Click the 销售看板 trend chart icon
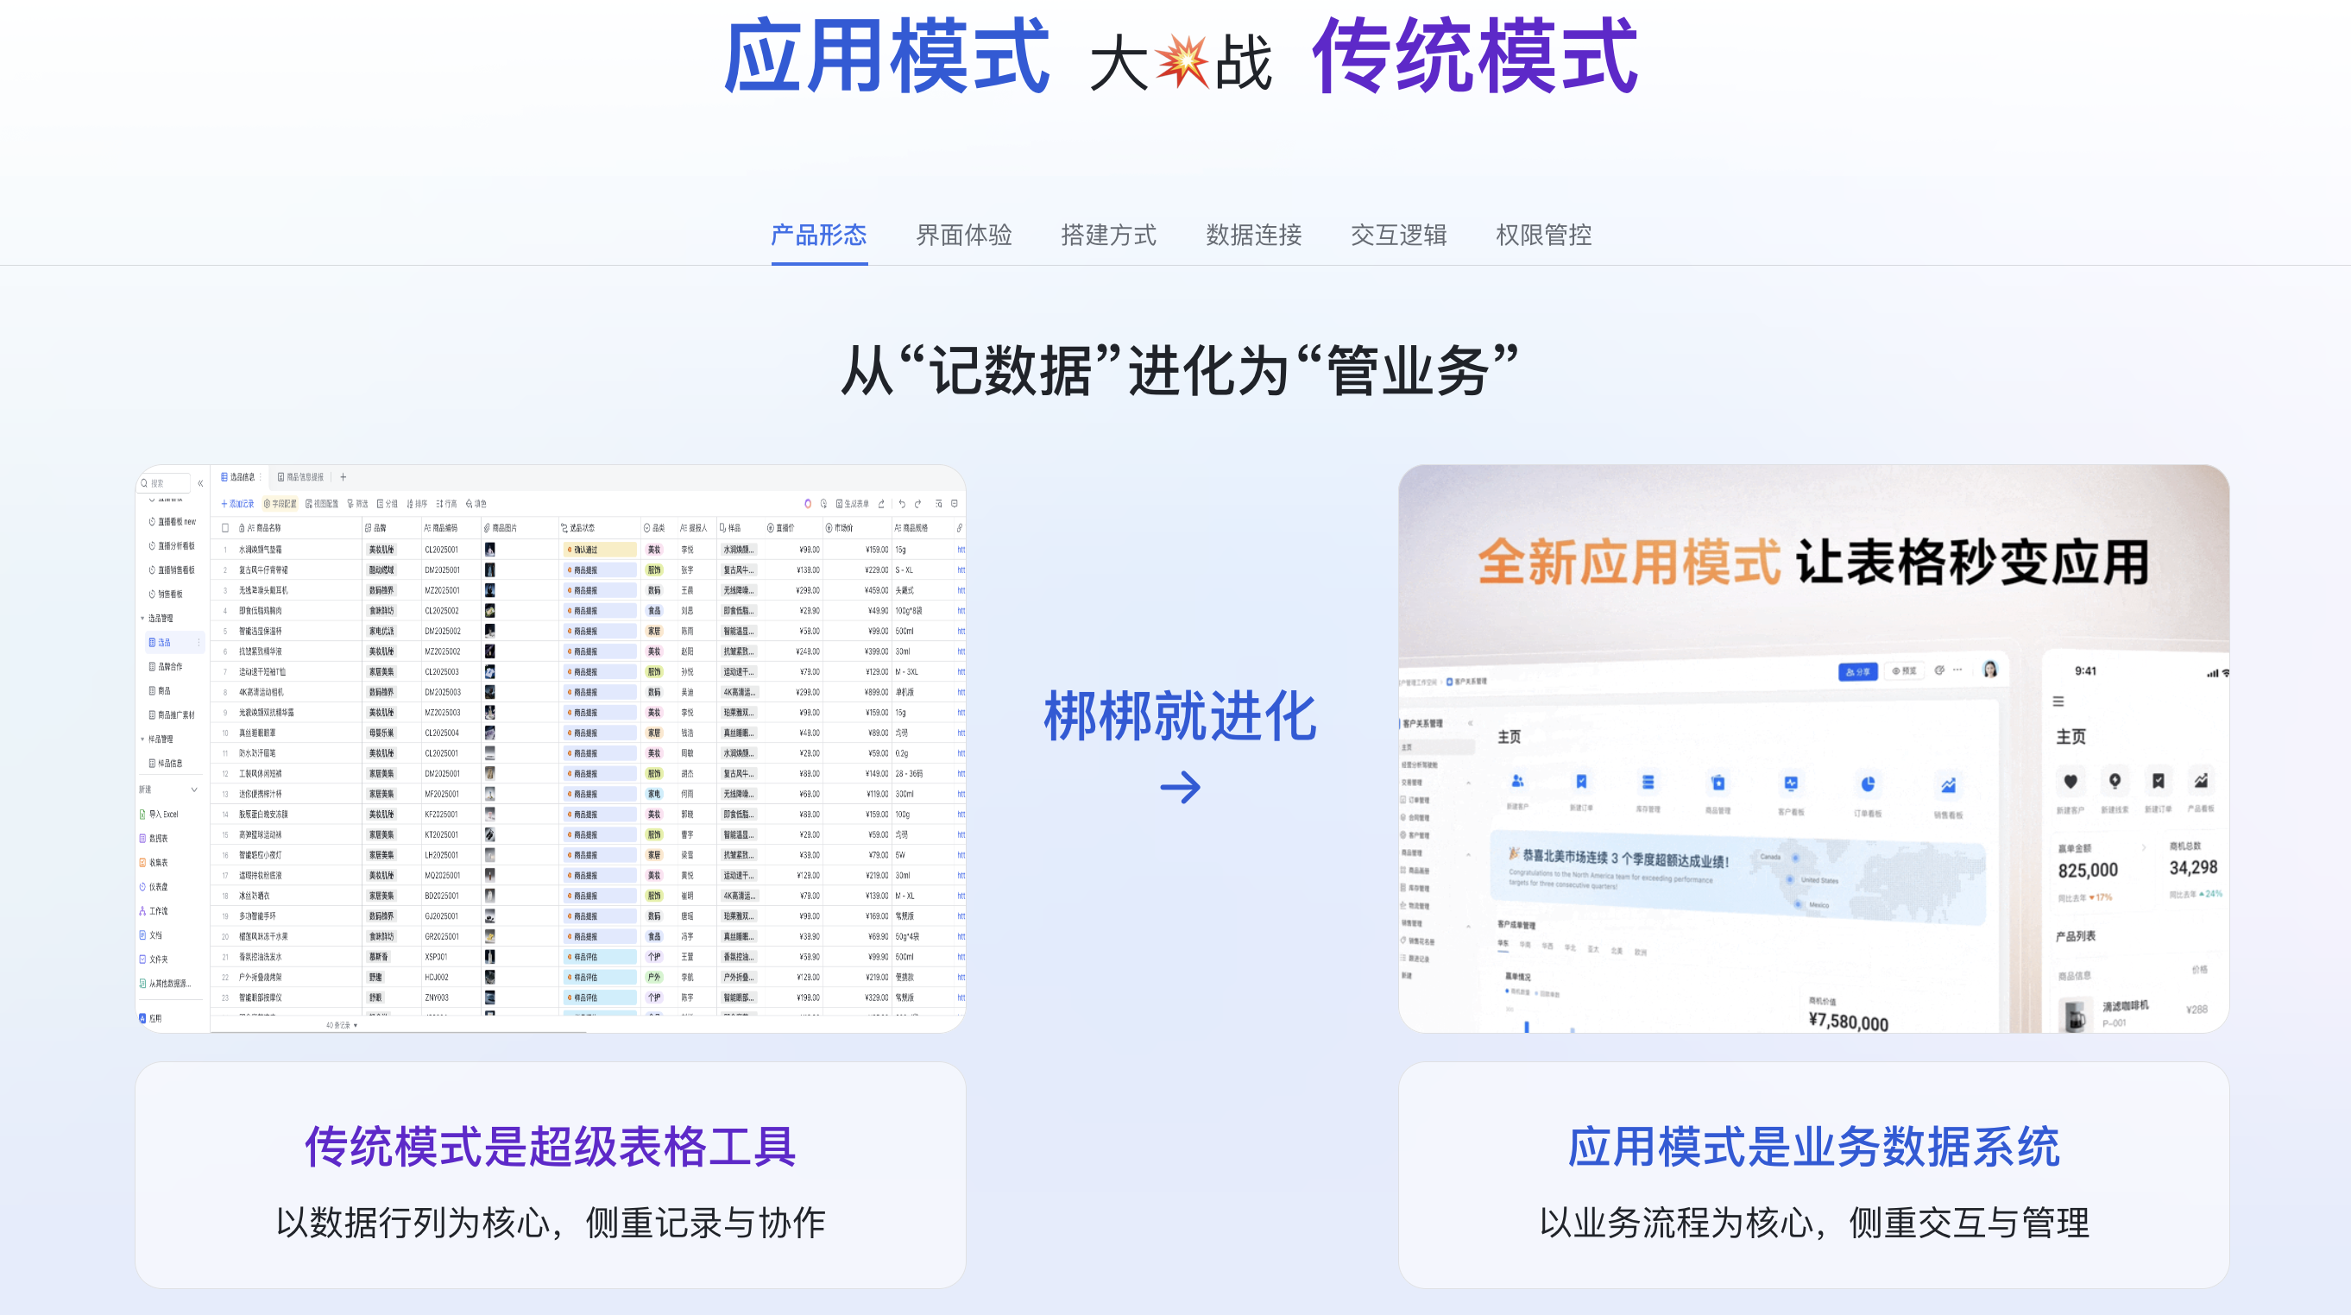This screenshot has width=2351, height=1315. pos(1948,786)
